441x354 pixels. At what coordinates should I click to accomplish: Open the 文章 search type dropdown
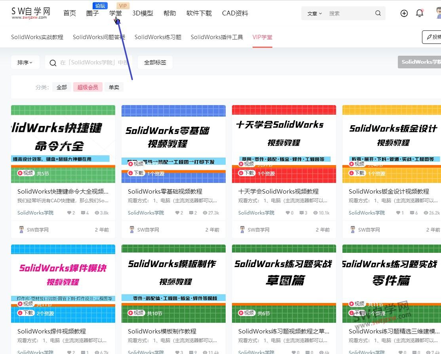[314, 13]
